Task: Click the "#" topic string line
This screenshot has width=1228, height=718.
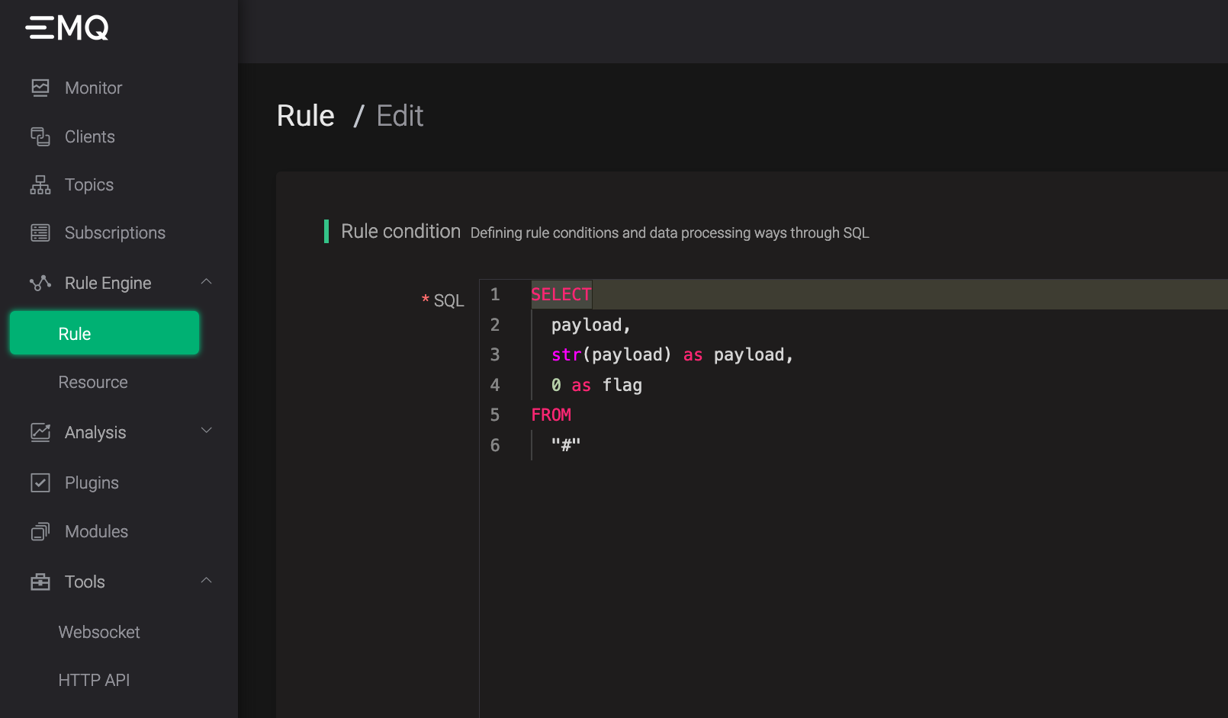Action: 566,444
